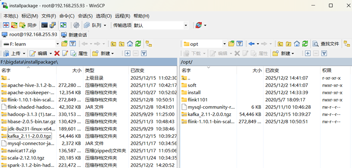Image resolution: width=352 pixels, height=168 pixels.
Task: Click the local path bar F:\bigdata\installpackage\
Action: (x=89, y=62)
